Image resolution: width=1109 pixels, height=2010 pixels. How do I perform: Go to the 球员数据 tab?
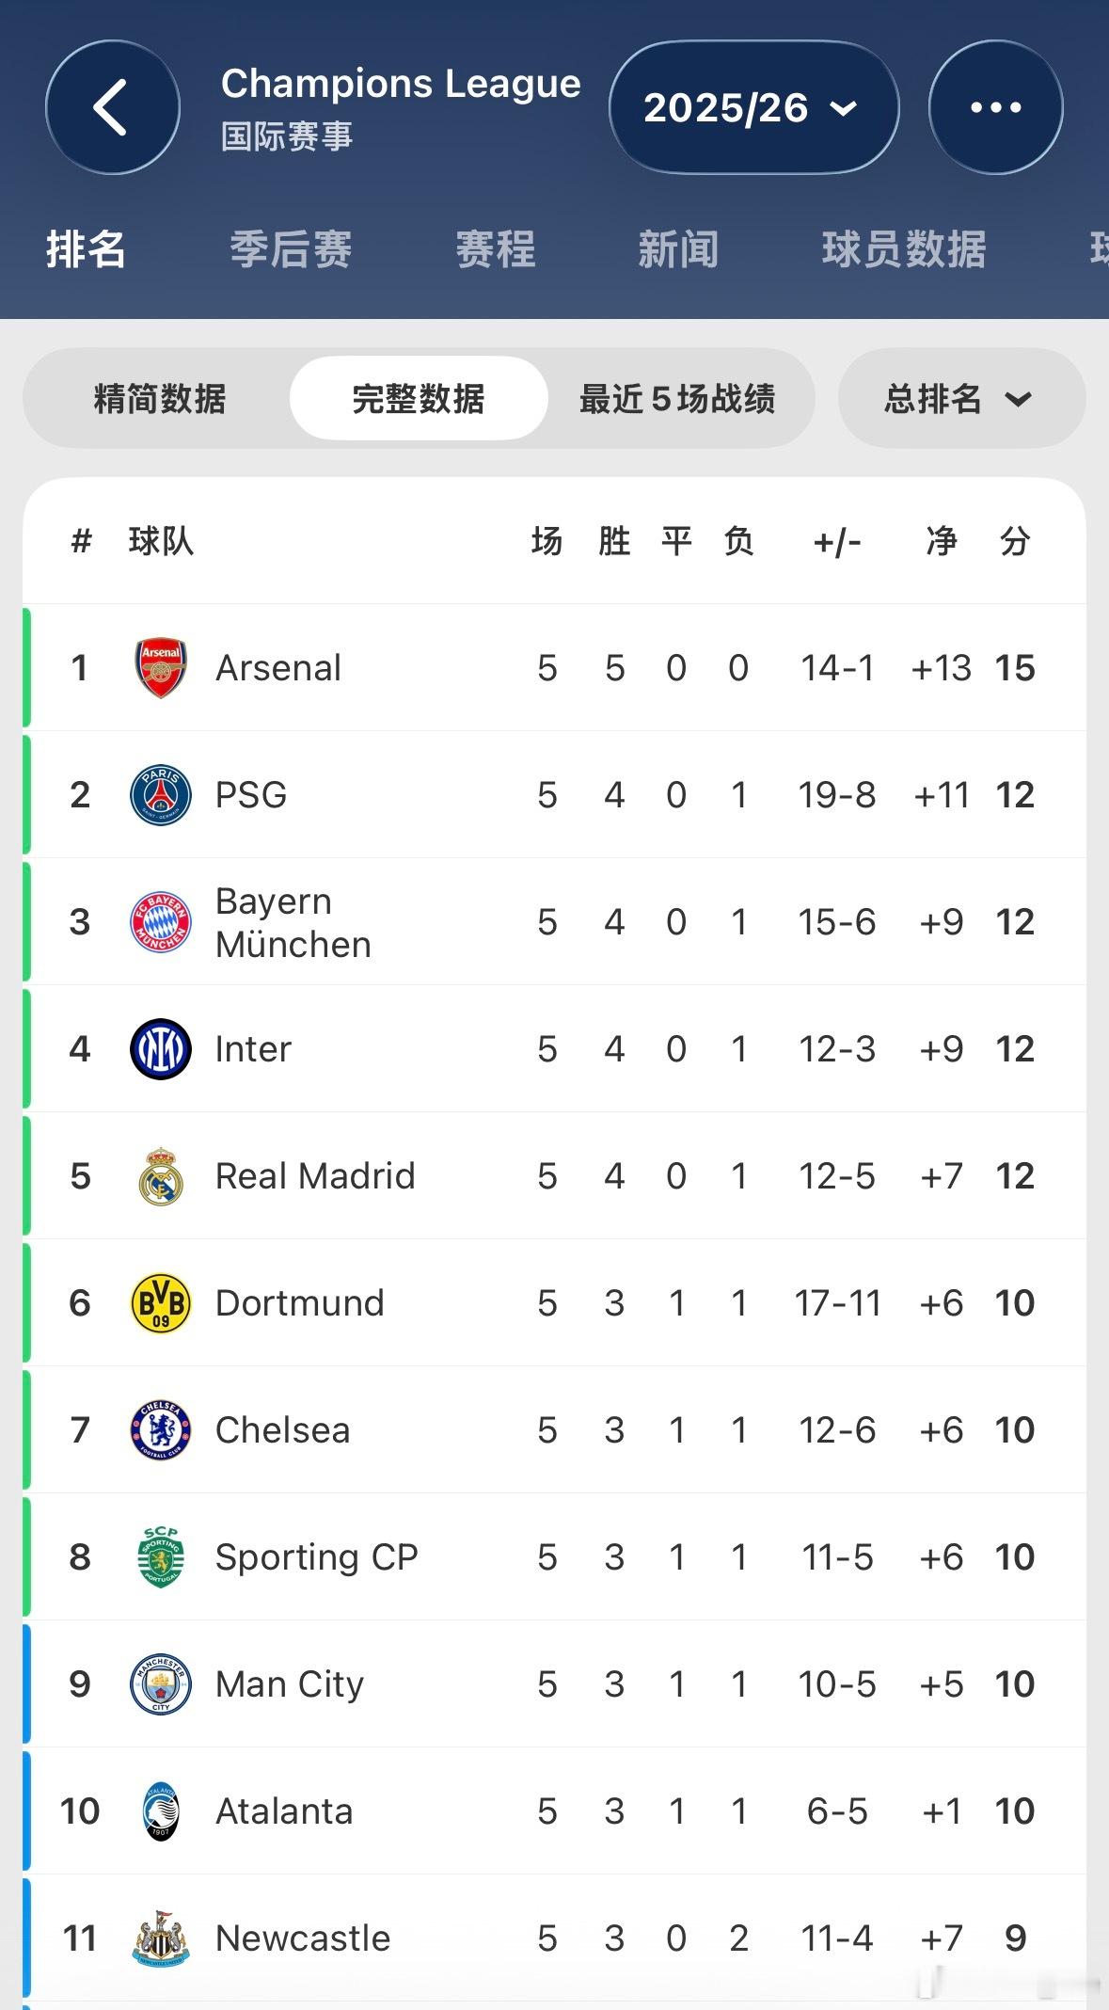pyautogui.click(x=904, y=249)
